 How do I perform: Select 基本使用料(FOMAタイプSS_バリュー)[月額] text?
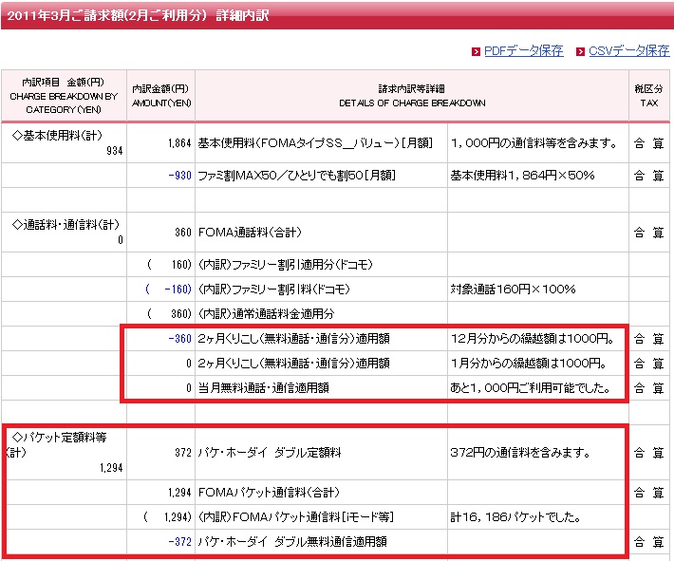click(x=315, y=143)
